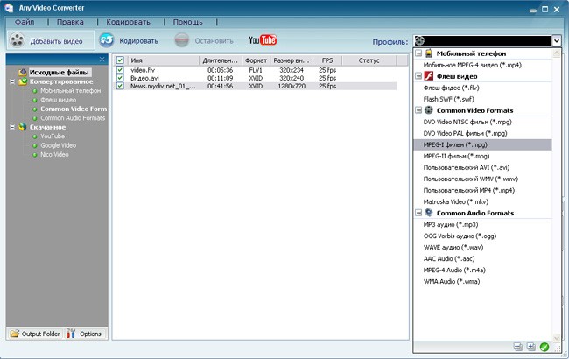Close the left sidebar panel with X
569x359 pixels.
(102, 60)
